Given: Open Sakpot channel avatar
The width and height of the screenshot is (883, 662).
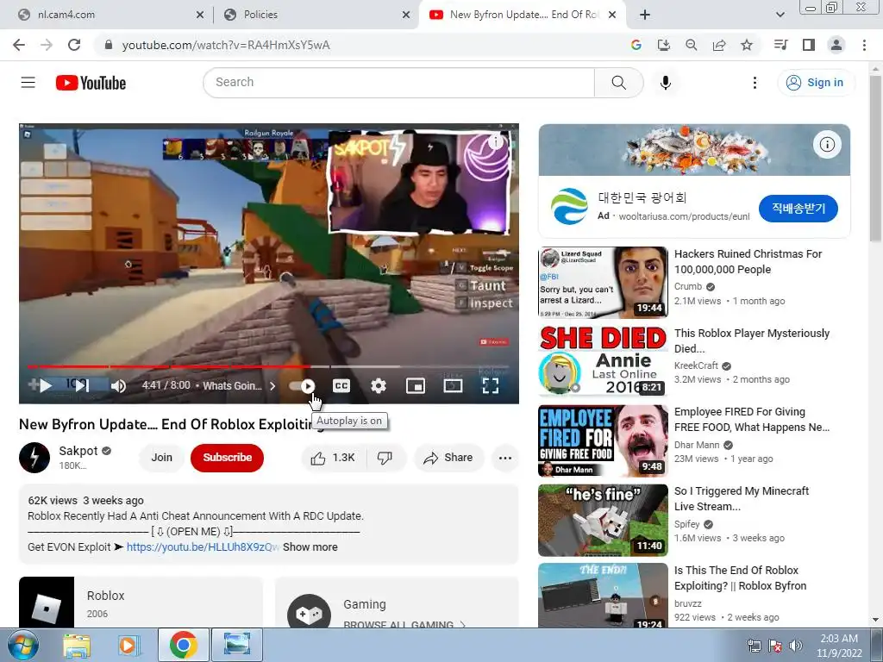Looking at the screenshot, I should click(34, 458).
